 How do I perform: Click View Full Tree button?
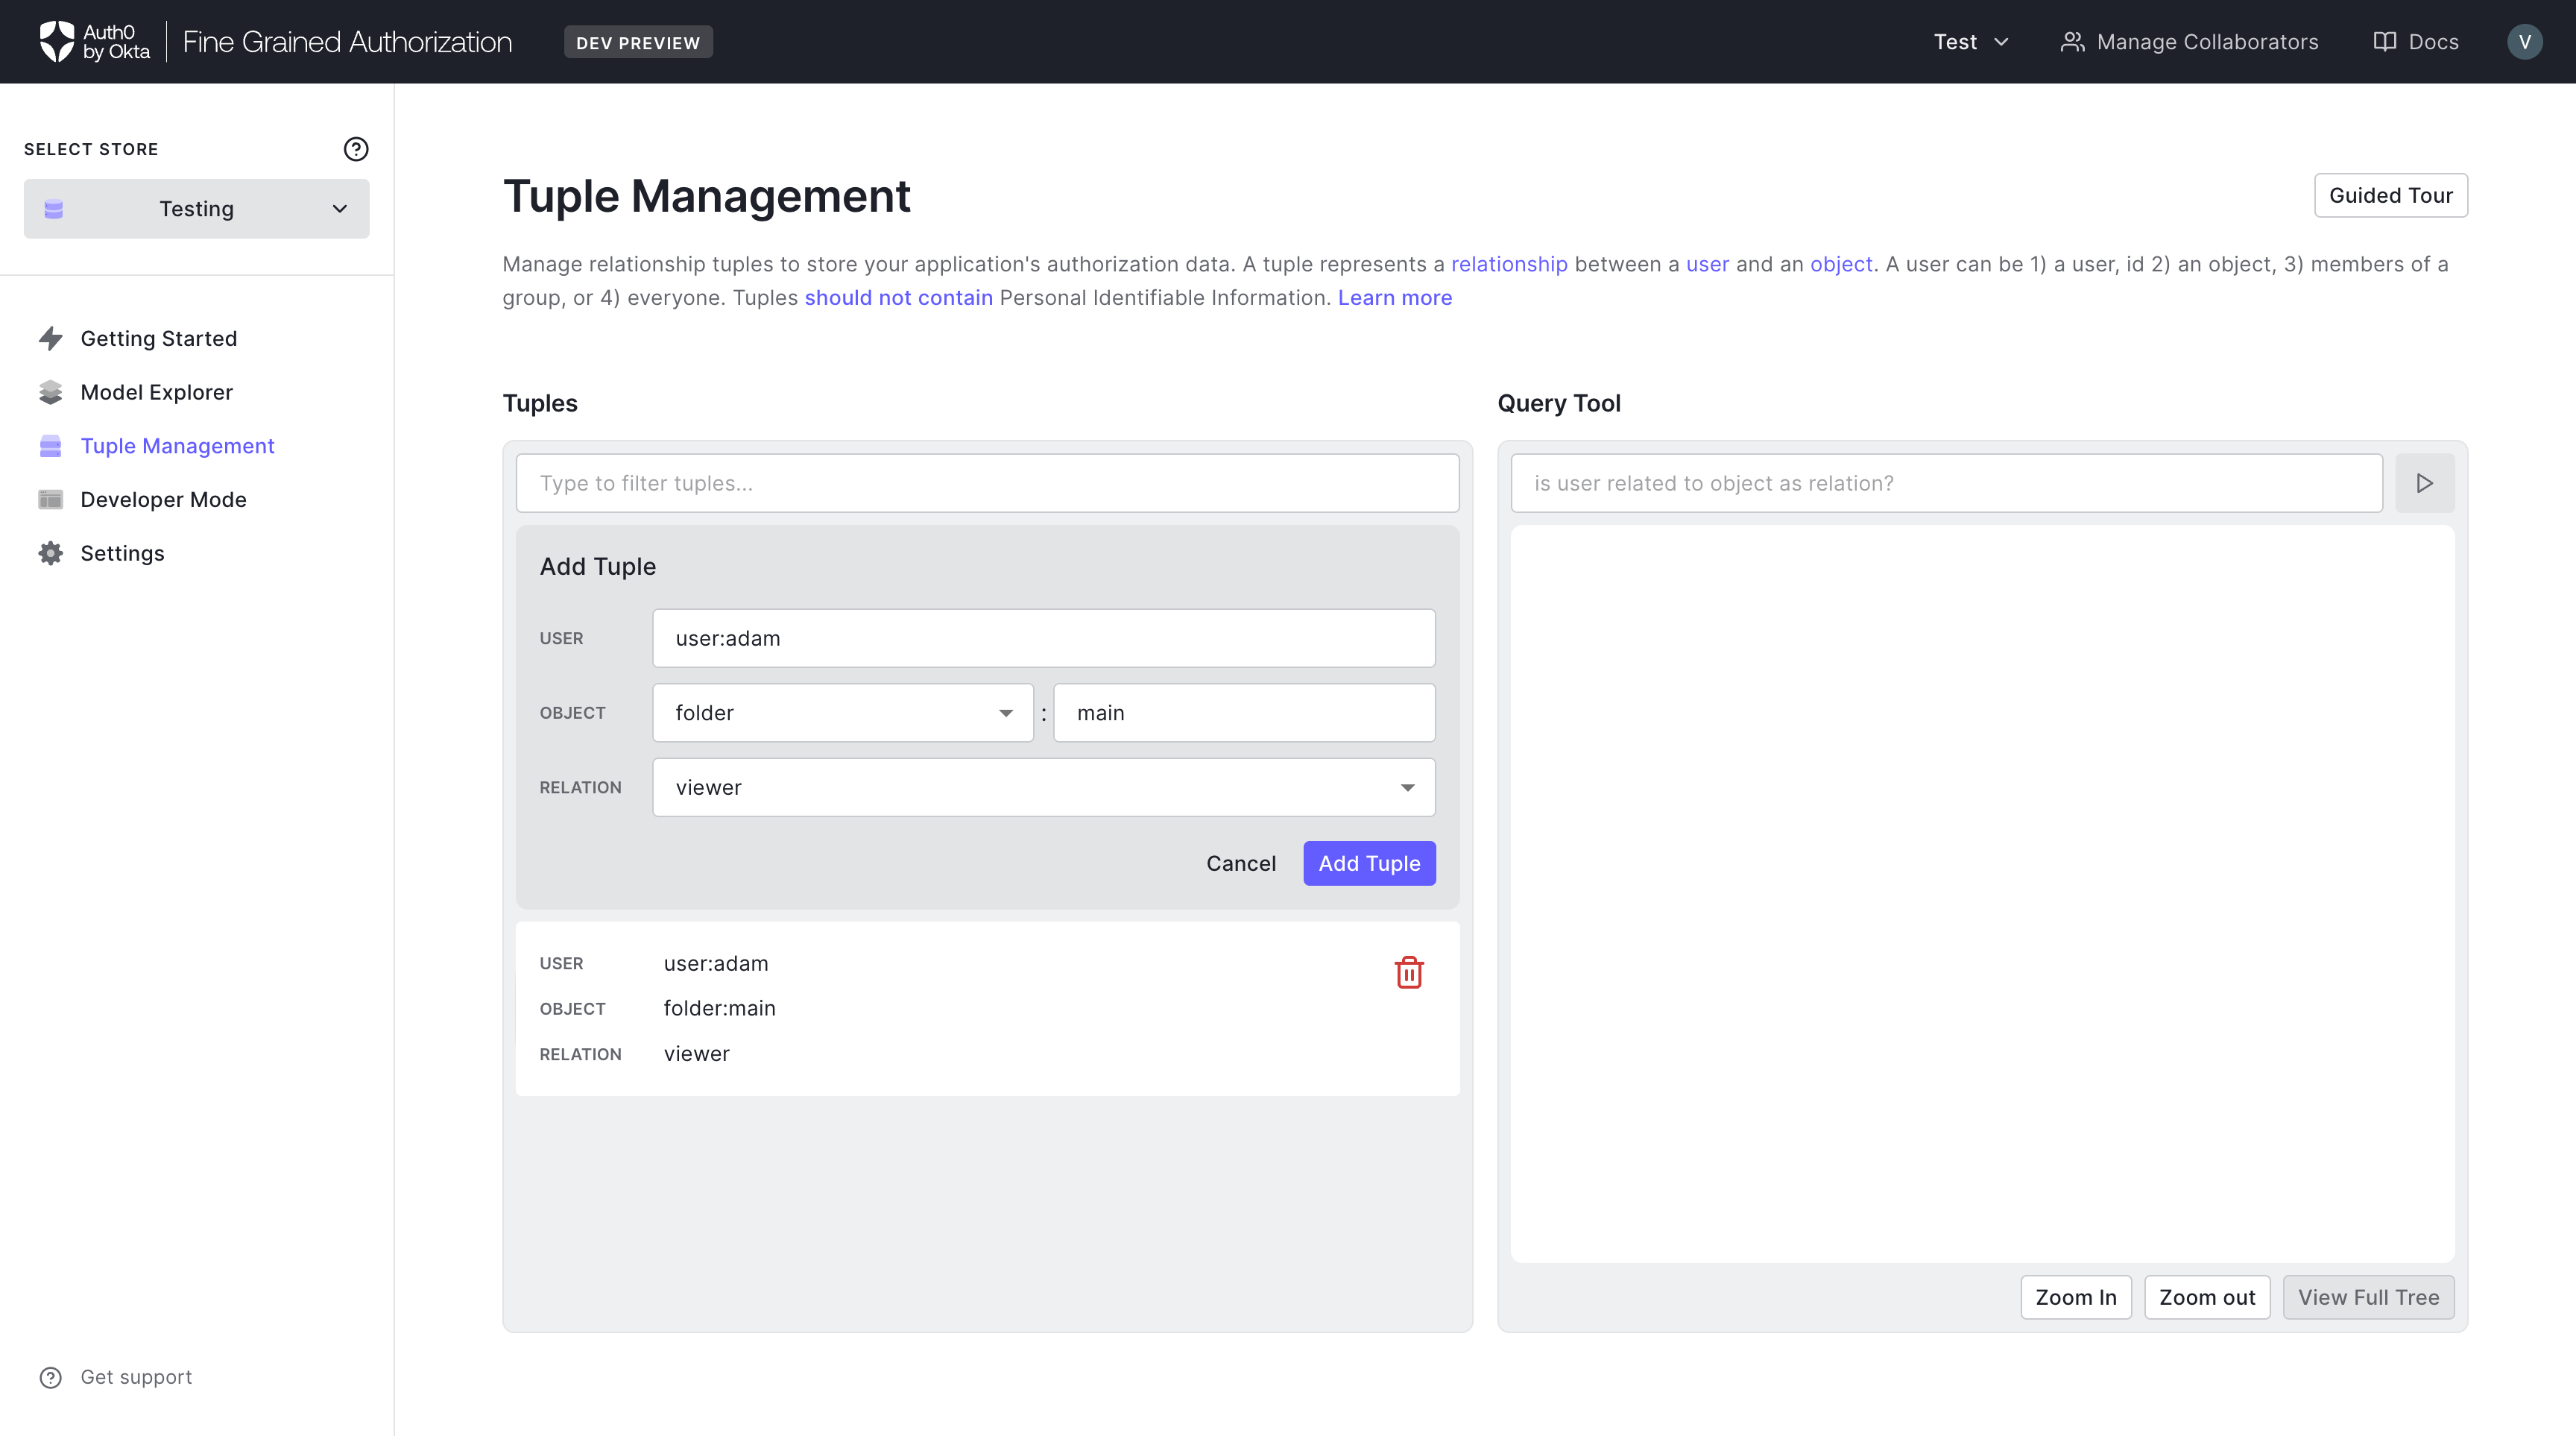2368,1297
